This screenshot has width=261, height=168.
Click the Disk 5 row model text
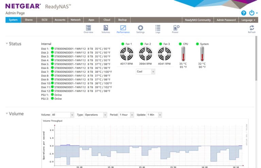pos(70,64)
